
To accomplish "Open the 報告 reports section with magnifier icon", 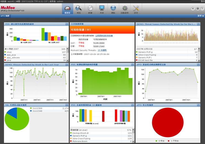I will (79, 9).
